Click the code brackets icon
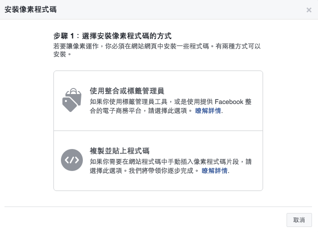 click(71, 160)
